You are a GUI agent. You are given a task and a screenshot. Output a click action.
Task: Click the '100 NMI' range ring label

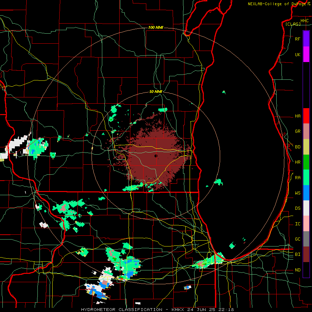click(x=156, y=27)
